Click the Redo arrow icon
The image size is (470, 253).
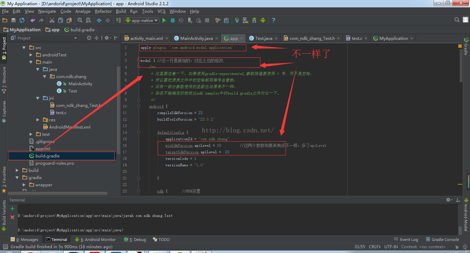[x=42, y=20]
